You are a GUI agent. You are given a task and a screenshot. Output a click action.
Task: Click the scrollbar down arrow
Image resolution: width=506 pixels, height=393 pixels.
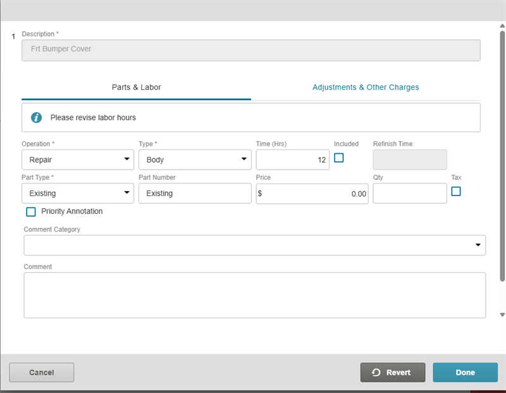[502, 315]
